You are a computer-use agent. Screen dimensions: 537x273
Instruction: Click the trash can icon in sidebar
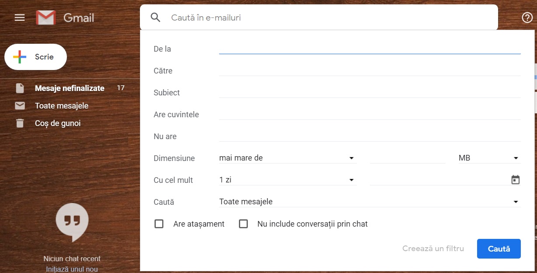(x=20, y=123)
